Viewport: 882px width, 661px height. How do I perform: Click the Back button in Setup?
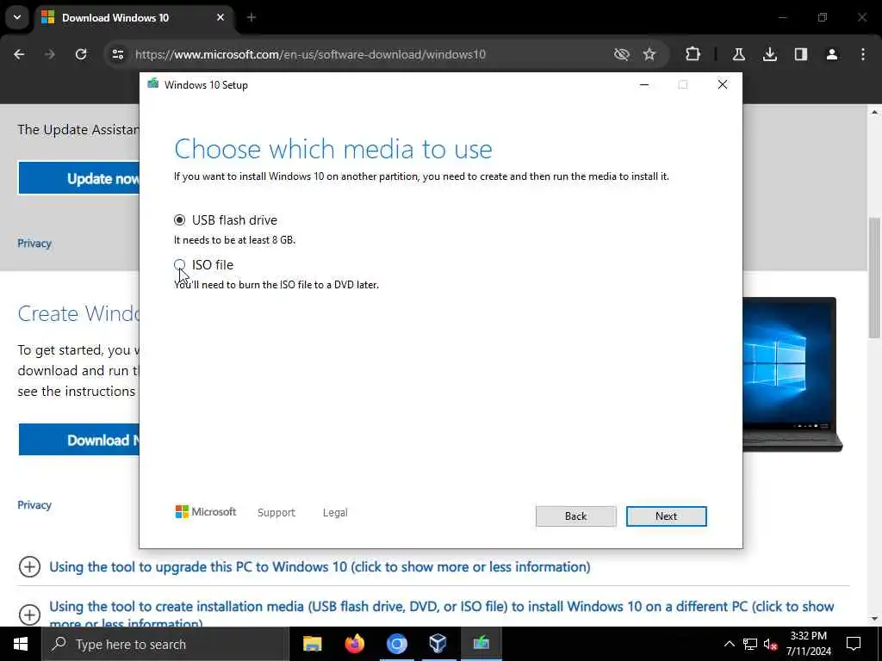click(575, 516)
